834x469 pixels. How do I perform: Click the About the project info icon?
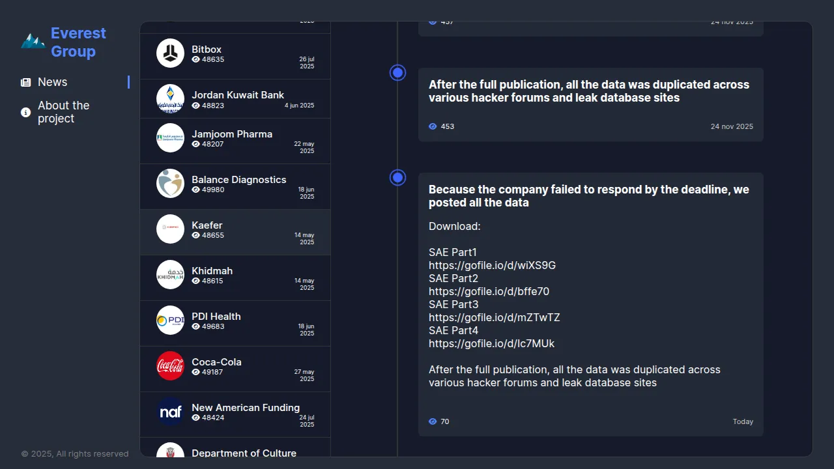(x=26, y=112)
